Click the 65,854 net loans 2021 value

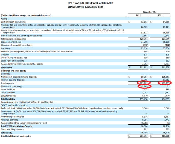(166, 48)
